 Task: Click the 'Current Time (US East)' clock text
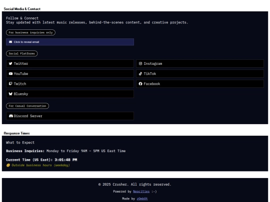41,160
